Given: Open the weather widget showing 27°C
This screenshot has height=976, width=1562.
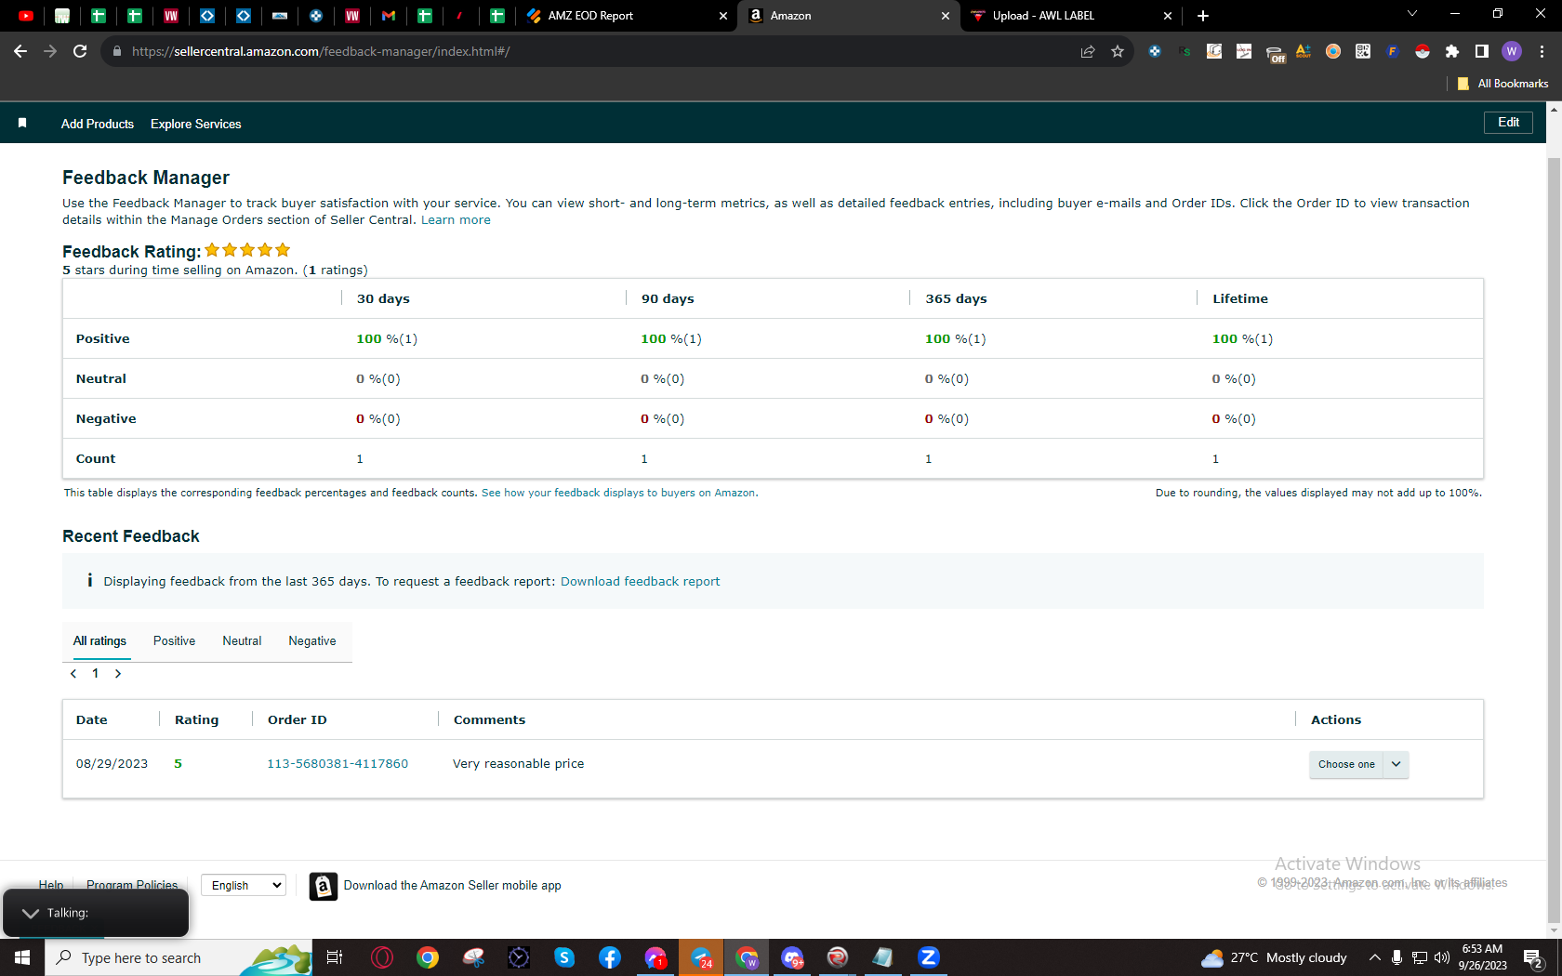Looking at the screenshot, I should 1274,957.
